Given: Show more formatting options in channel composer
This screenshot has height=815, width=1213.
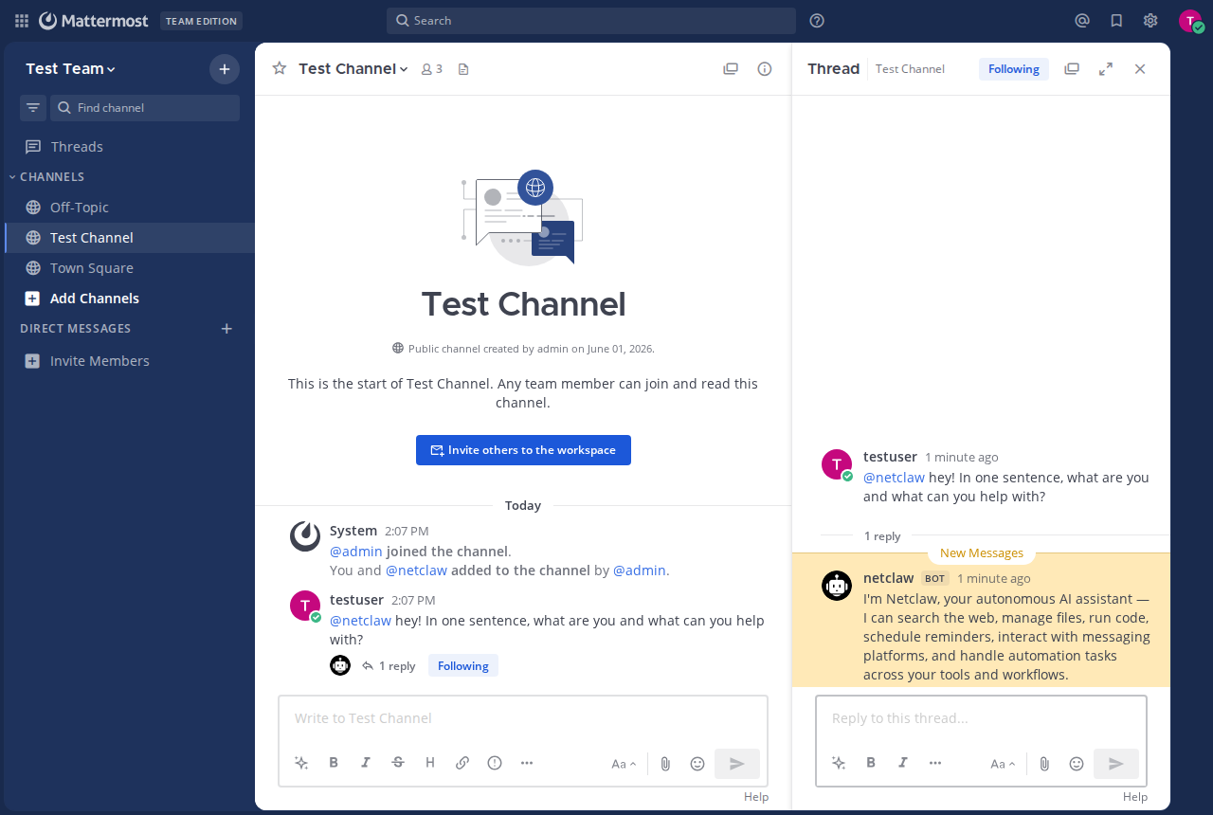Looking at the screenshot, I should tap(527, 763).
